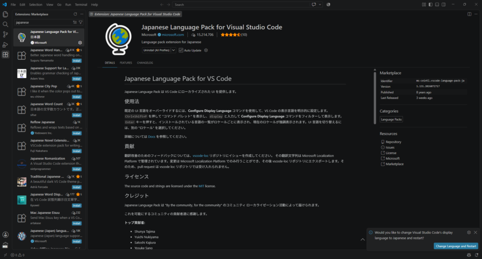Show errors and warnings in status bar

(17, 255)
